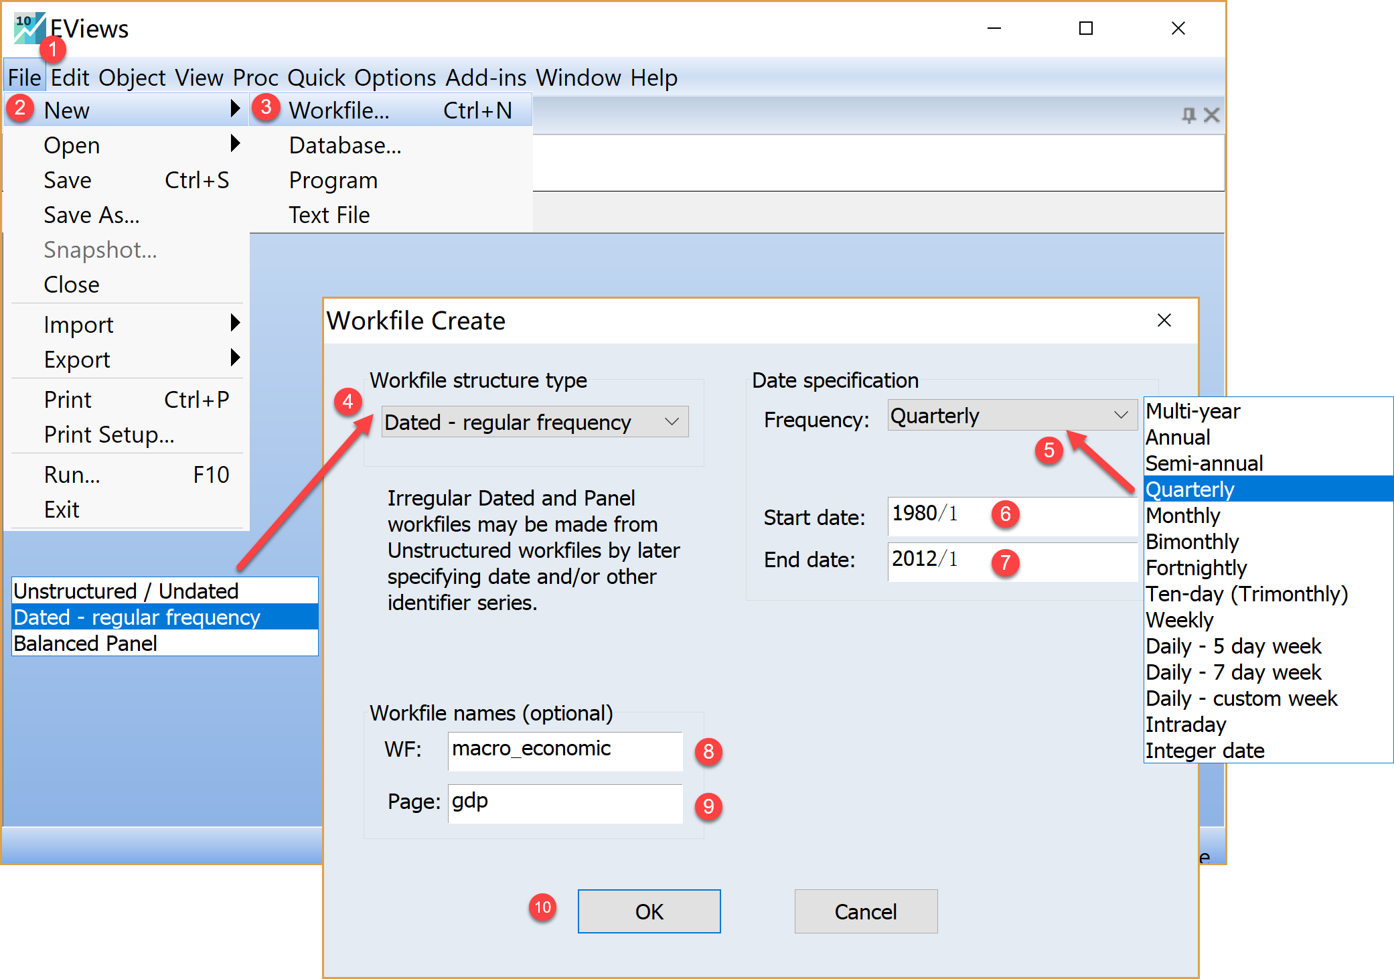Click Save As... in the File menu
1394x979 pixels.
tap(92, 215)
